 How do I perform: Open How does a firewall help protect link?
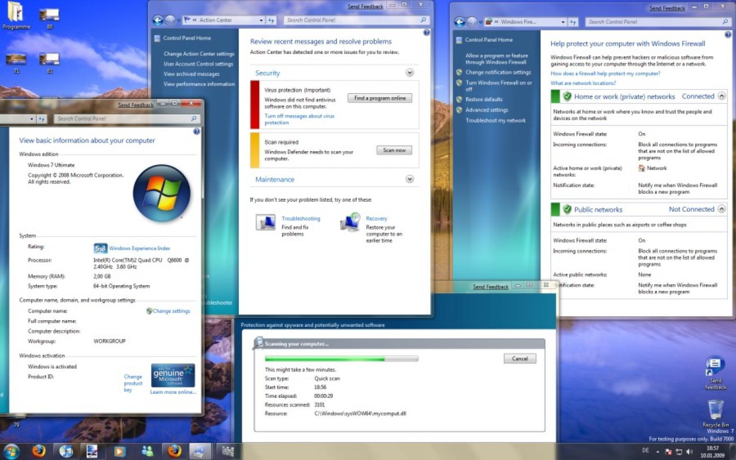(x=605, y=74)
